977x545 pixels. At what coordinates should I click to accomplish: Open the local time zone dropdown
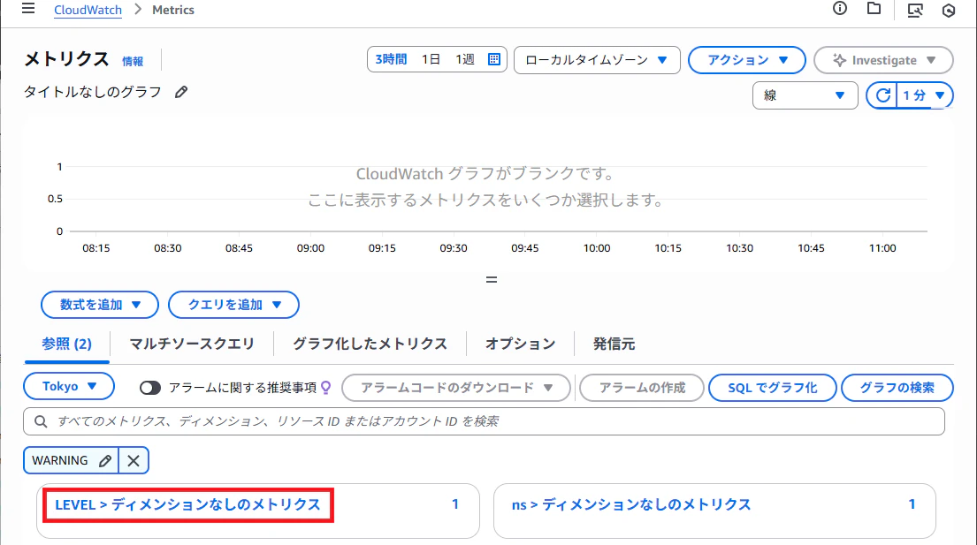597,60
